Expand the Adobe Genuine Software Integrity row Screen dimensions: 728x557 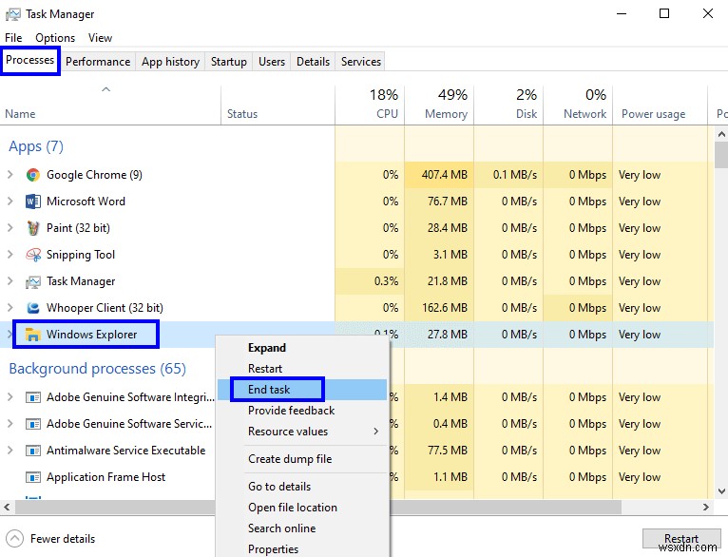tap(10, 397)
